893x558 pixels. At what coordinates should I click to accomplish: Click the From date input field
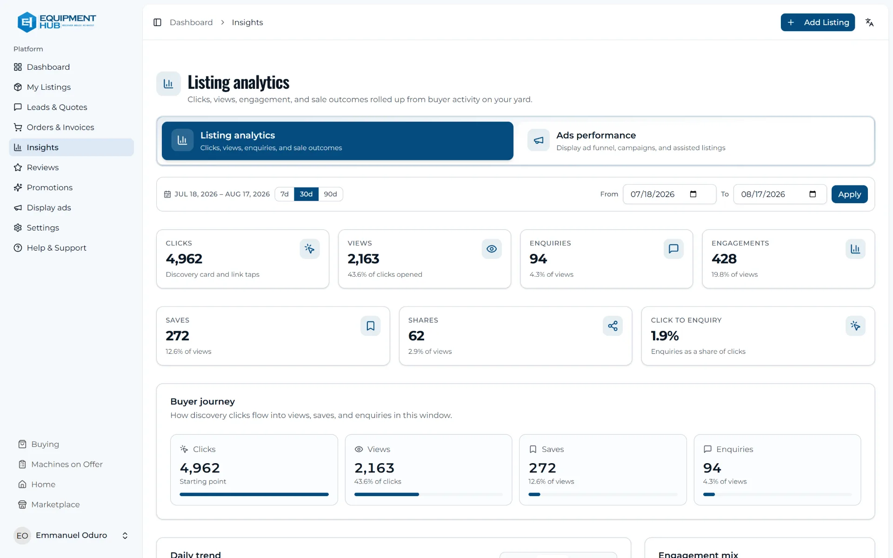pyautogui.click(x=669, y=194)
